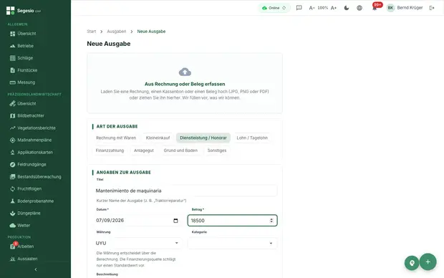Open Feldrundgänge

32,164
